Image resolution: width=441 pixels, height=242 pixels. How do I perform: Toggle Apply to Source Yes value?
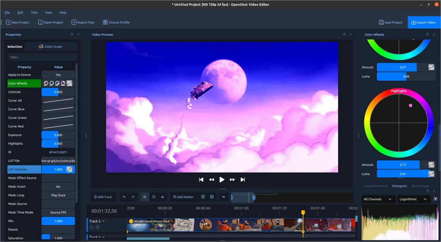58,75
